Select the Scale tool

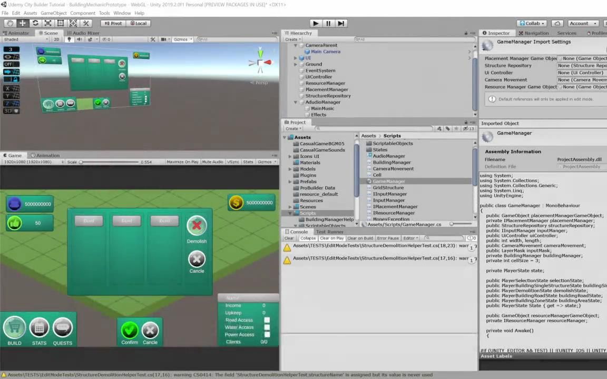pyautogui.click(x=47, y=23)
